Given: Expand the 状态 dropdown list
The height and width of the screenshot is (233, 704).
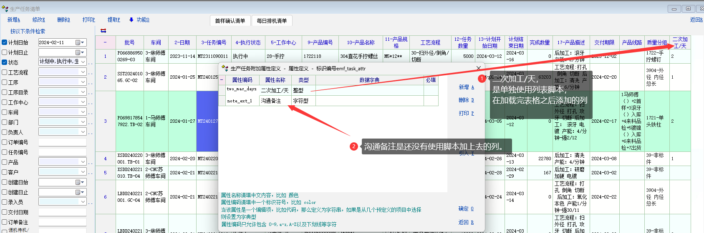Looking at the screenshot, I should point(83,62).
